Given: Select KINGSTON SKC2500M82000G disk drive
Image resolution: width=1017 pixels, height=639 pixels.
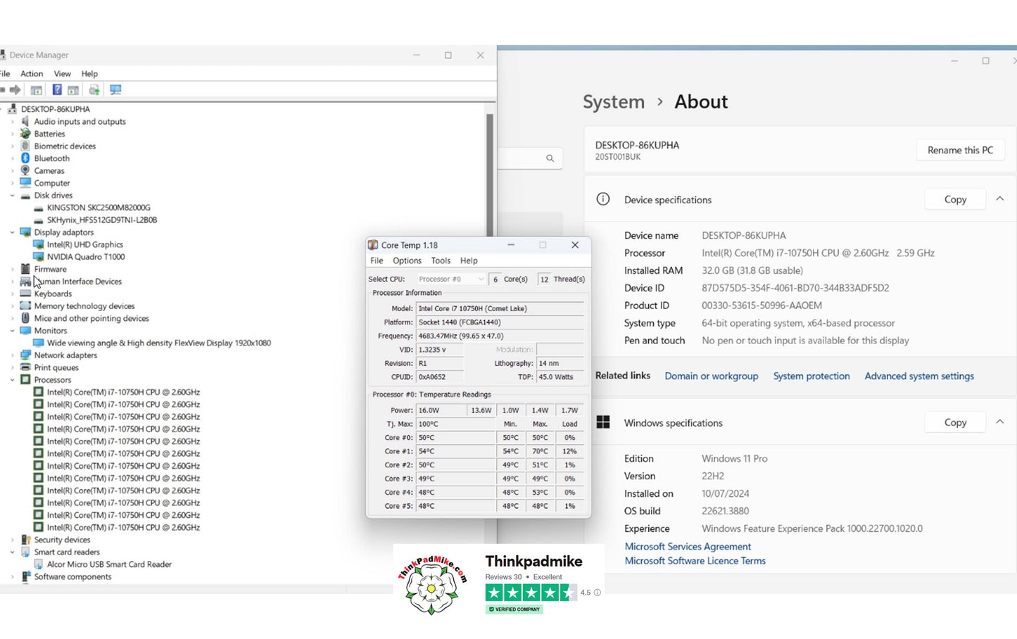Looking at the screenshot, I should point(99,208).
